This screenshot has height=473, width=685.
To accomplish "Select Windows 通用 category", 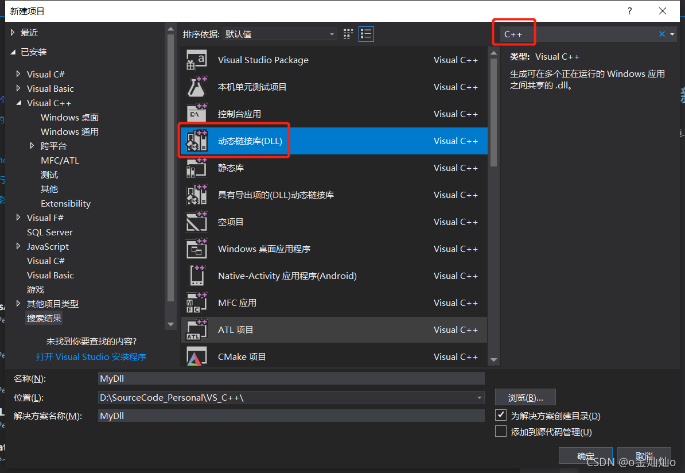I will coord(69,131).
